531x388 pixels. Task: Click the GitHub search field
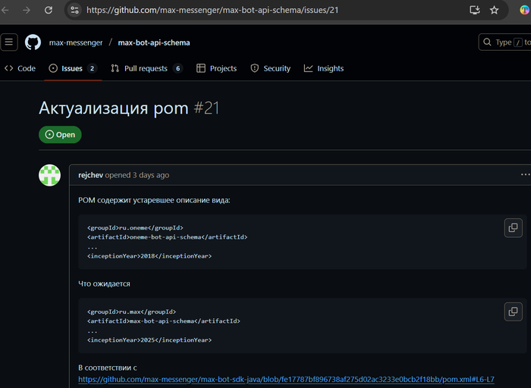click(x=504, y=42)
